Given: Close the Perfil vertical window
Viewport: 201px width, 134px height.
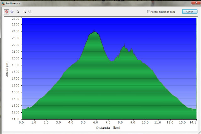Looking at the screenshot, I should 196,3.
